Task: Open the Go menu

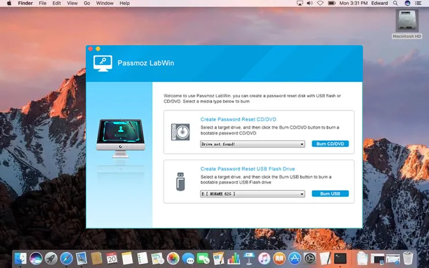Action: (87, 3)
